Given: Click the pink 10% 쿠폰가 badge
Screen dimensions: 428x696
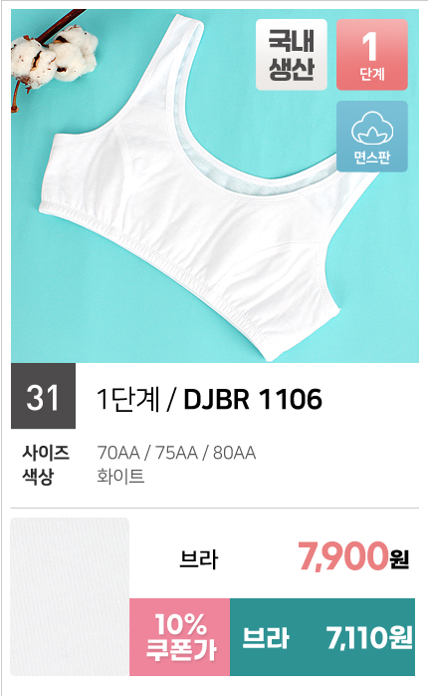Looking at the screenshot, I should [x=179, y=637].
